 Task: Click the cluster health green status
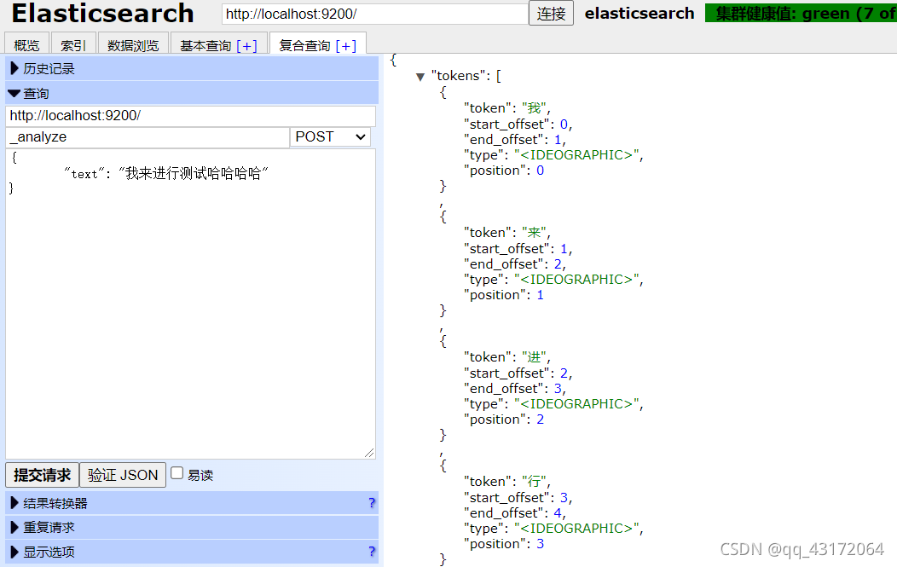[x=801, y=13]
